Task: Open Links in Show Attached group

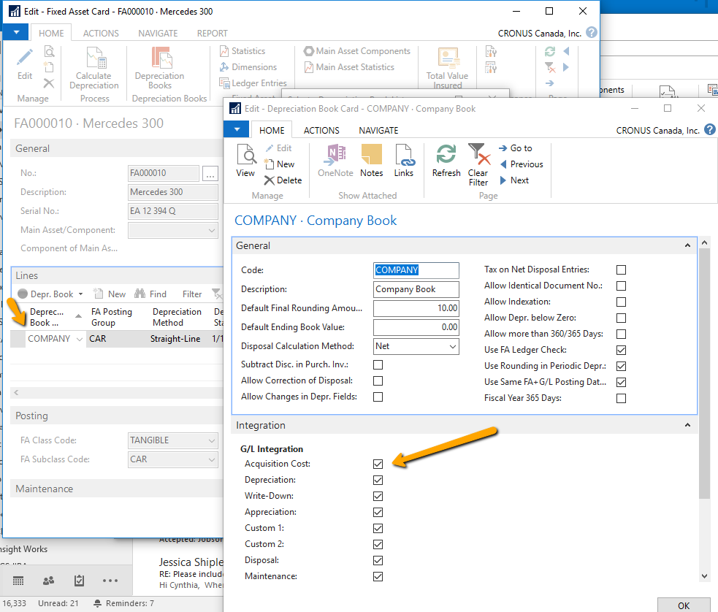Action: point(404,160)
